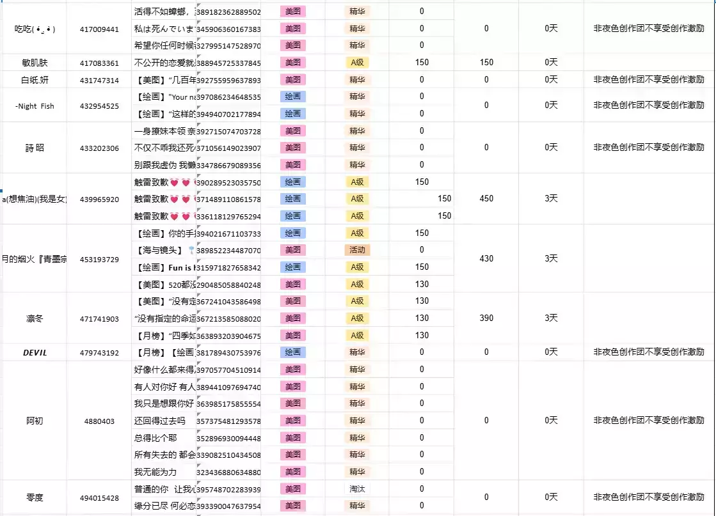Click the total cell 430

486,258
